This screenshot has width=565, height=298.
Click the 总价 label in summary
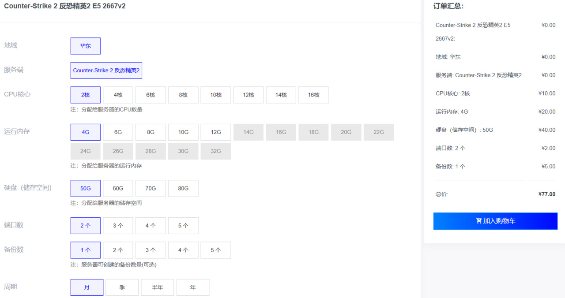pos(442,194)
